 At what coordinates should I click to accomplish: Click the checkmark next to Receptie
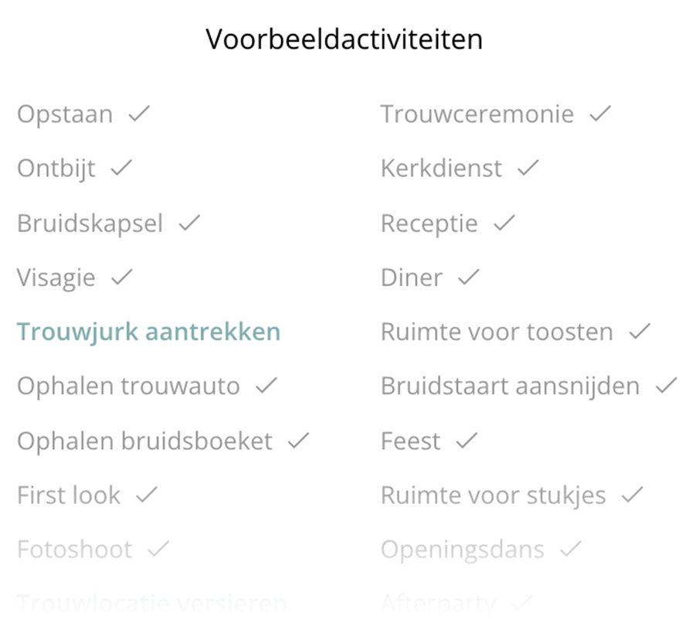tap(504, 223)
